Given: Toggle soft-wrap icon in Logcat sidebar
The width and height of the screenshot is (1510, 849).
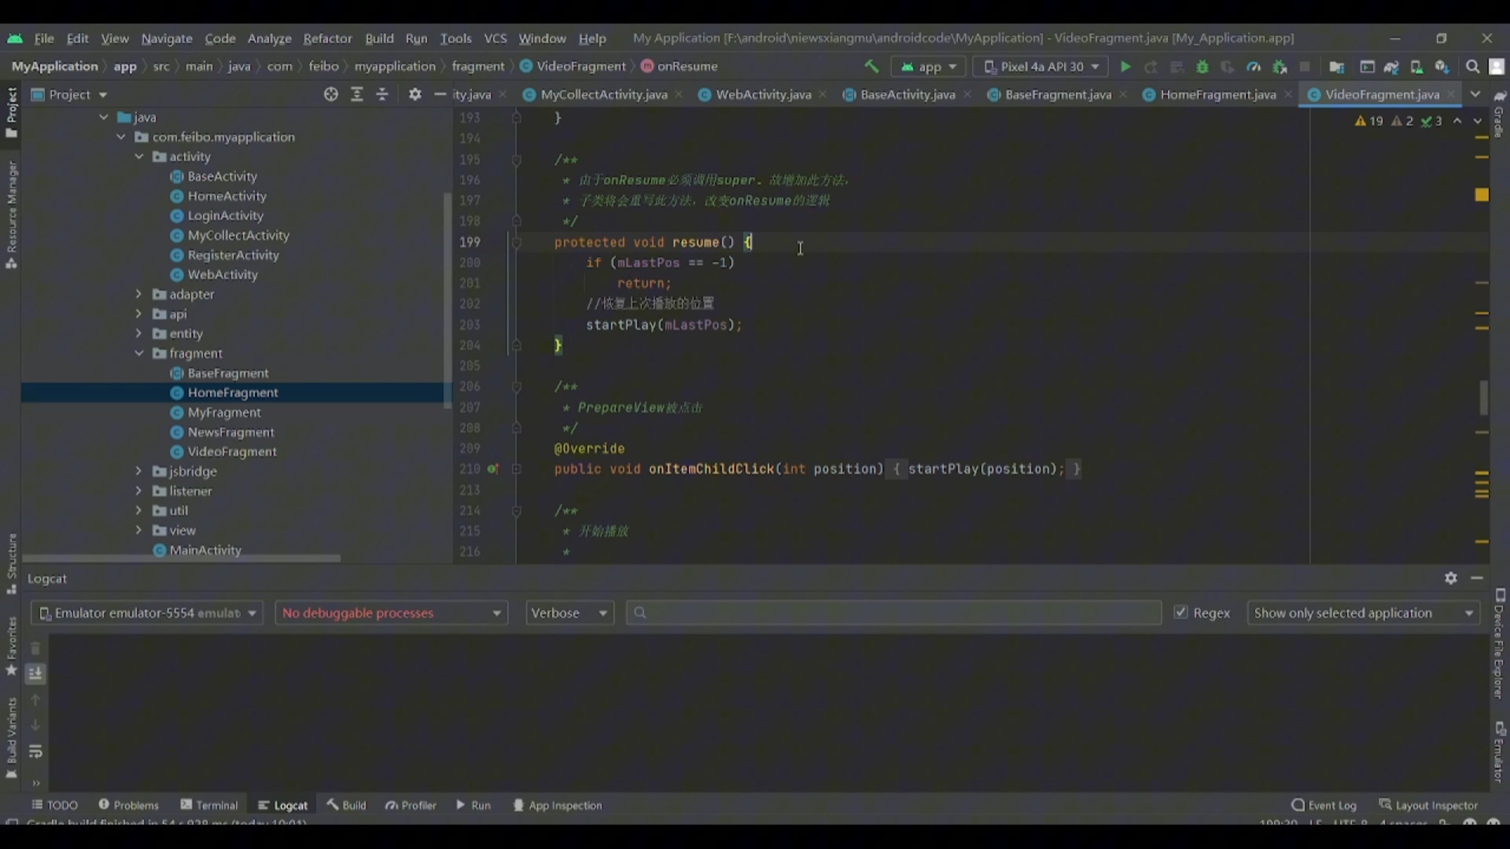Looking at the screenshot, I should point(35,752).
